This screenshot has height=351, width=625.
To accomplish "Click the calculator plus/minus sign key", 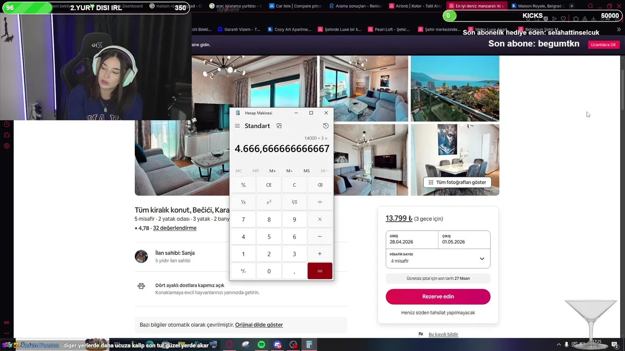I will tap(243, 271).
